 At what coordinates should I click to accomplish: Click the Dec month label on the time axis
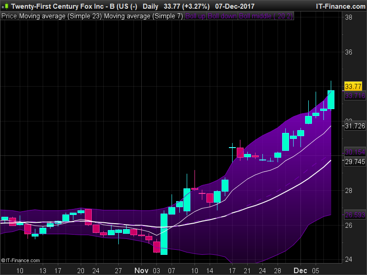[300, 270]
